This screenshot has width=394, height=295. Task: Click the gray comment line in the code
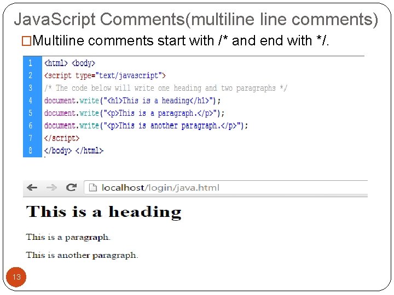pos(166,88)
